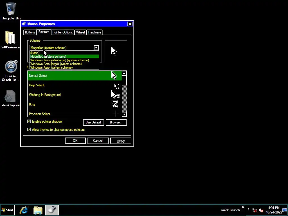This screenshot has height=216, width=288.
Task: Select the eXPerience folder icon
Action: point(11,40)
